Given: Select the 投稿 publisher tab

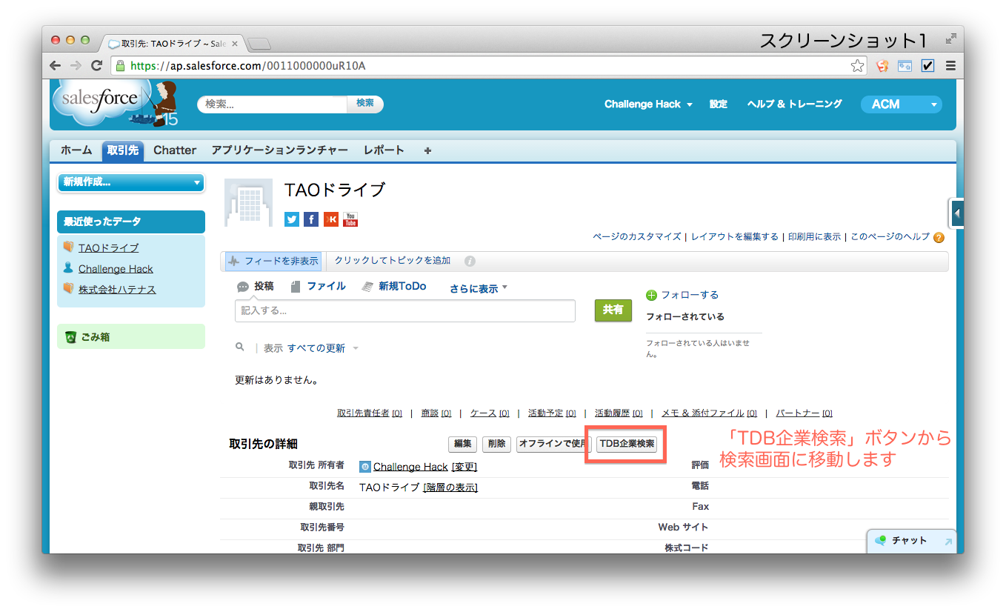Looking at the screenshot, I should [256, 287].
